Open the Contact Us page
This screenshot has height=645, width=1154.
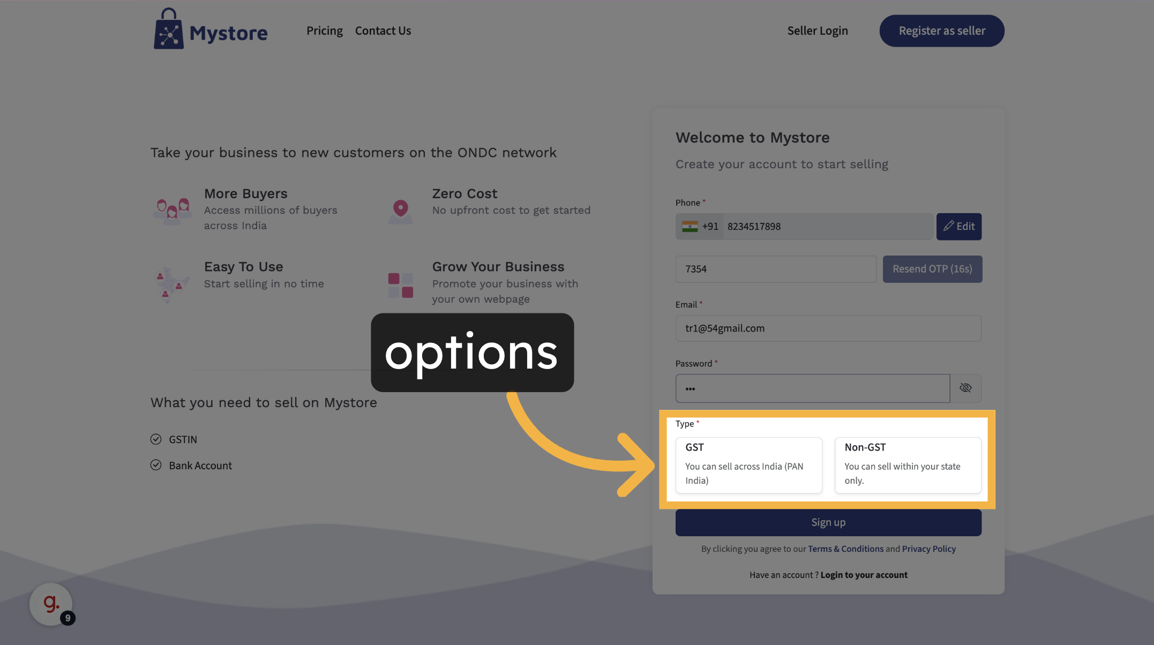[x=383, y=31]
